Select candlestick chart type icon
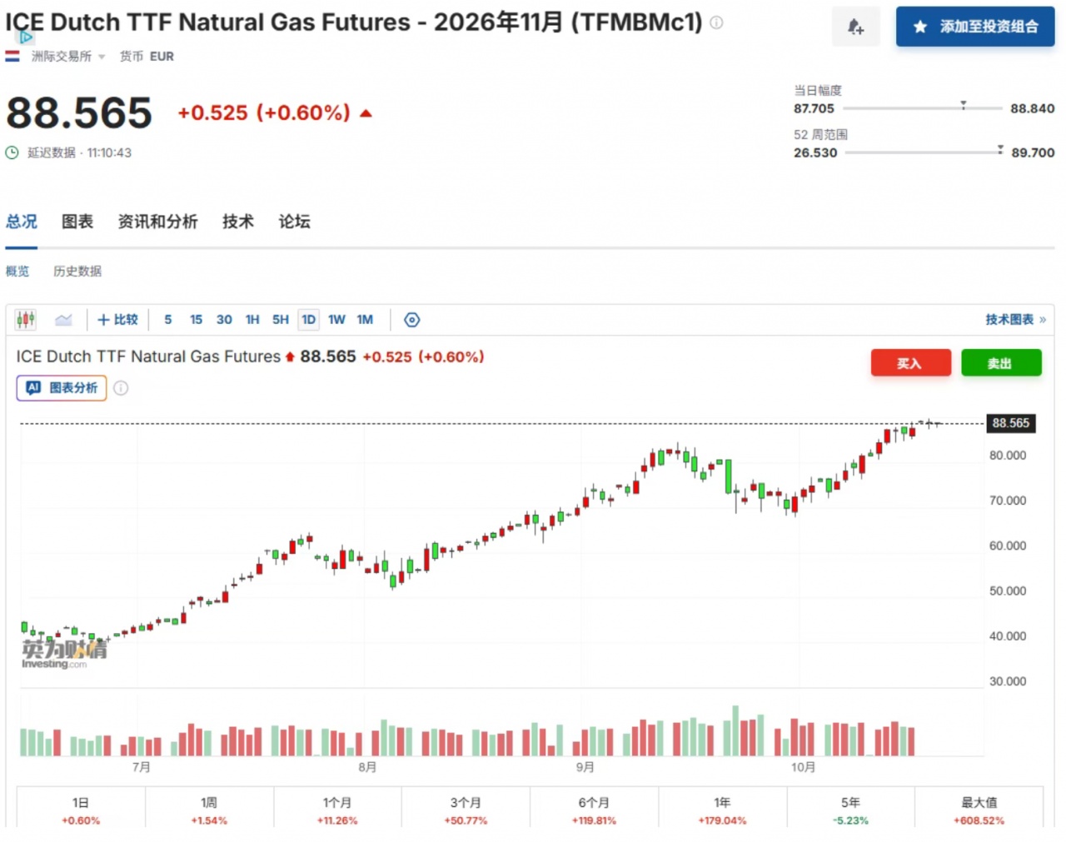 tap(26, 320)
